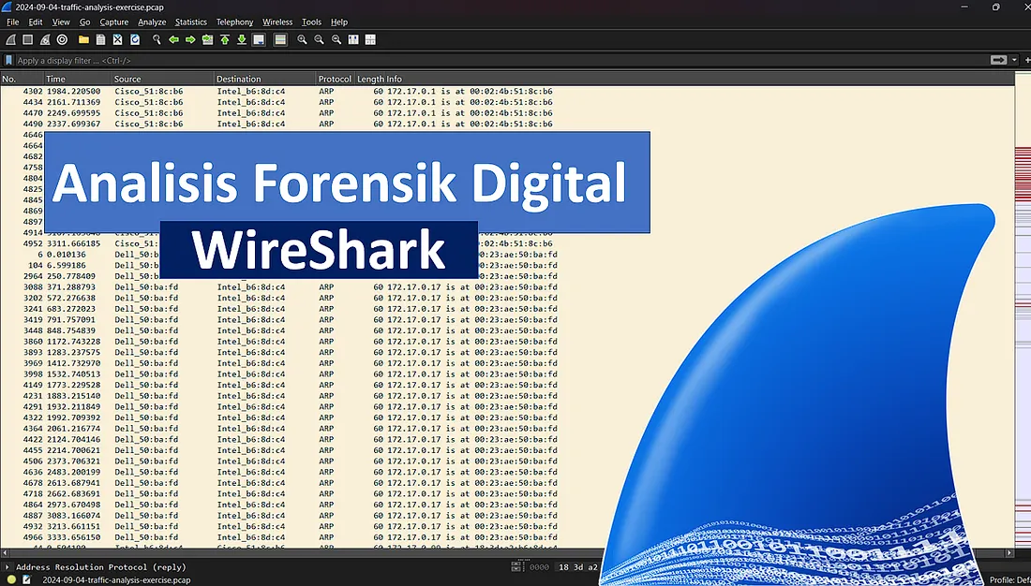Open the Capture menu
Screen dimensions: 1031x586
113,22
